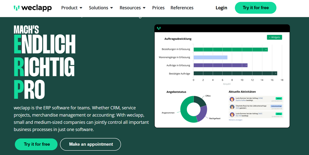This screenshot has height=155, width=309.
Task: Click the Wareneingänge in Erfassung label
Action: 174,57
